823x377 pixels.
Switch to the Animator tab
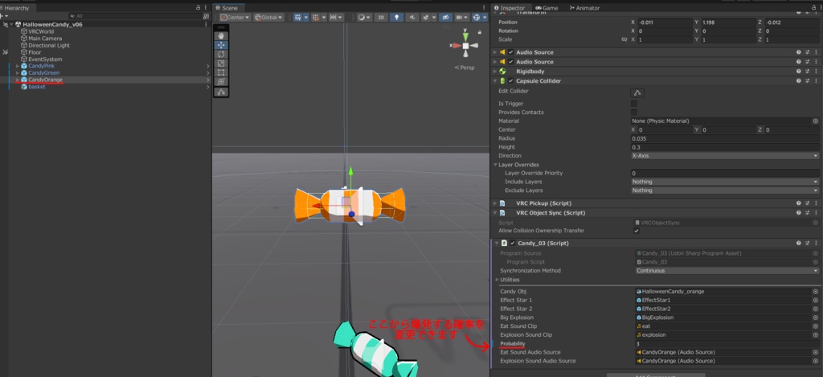(x=584, y=8)
